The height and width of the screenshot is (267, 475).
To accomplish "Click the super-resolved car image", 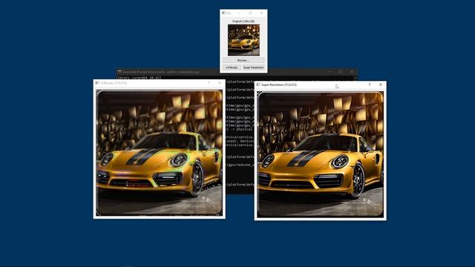I will 320,154.
